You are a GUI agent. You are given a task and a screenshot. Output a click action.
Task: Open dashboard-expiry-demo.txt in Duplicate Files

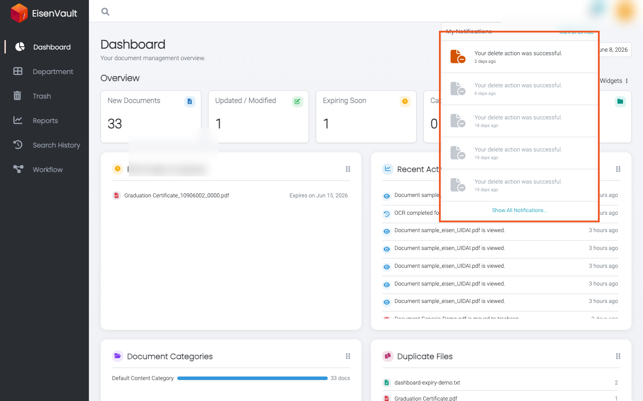click(427, 382)
